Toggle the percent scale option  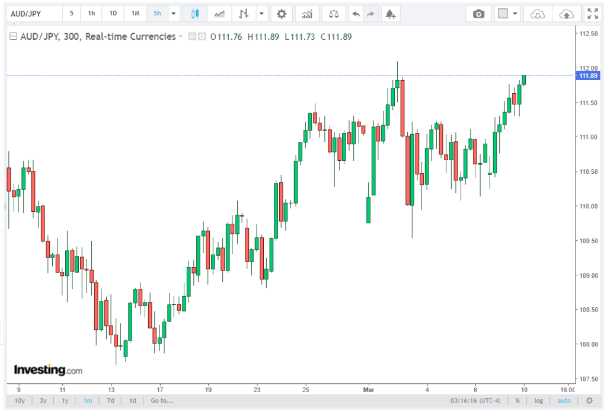[517, 401]
